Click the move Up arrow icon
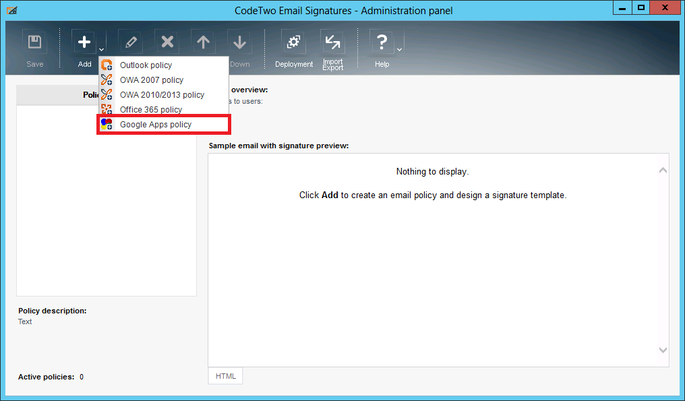The height and width of the screenshot is (401, 685). 203,42
